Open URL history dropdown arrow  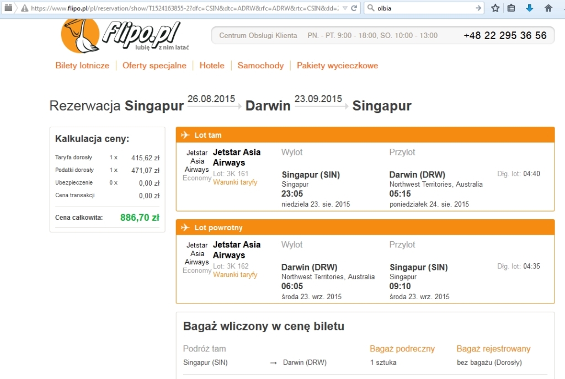(x=345, y=8)
